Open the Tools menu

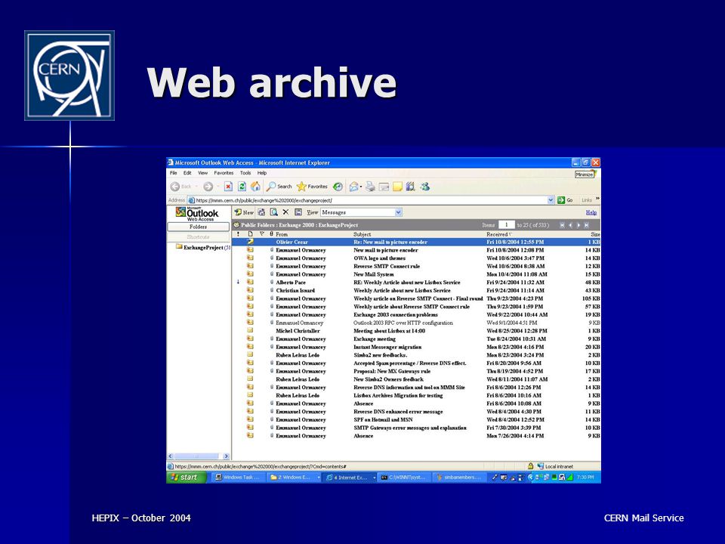click(245, 173)
